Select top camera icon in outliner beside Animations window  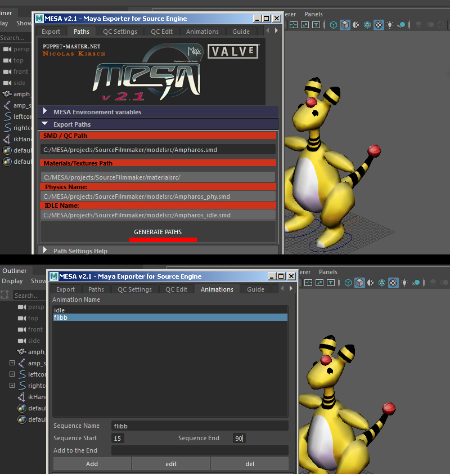pos(22,318)
